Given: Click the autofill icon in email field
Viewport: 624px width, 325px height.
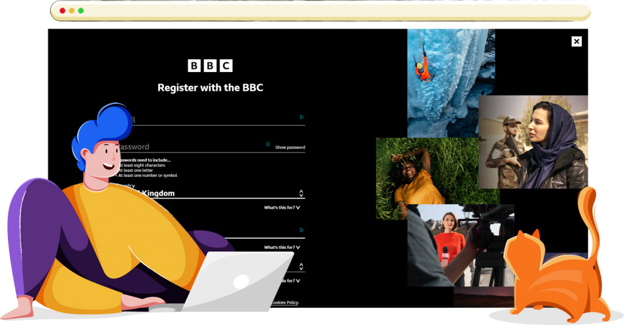Looking at the screenshot, I should point(302,117).
